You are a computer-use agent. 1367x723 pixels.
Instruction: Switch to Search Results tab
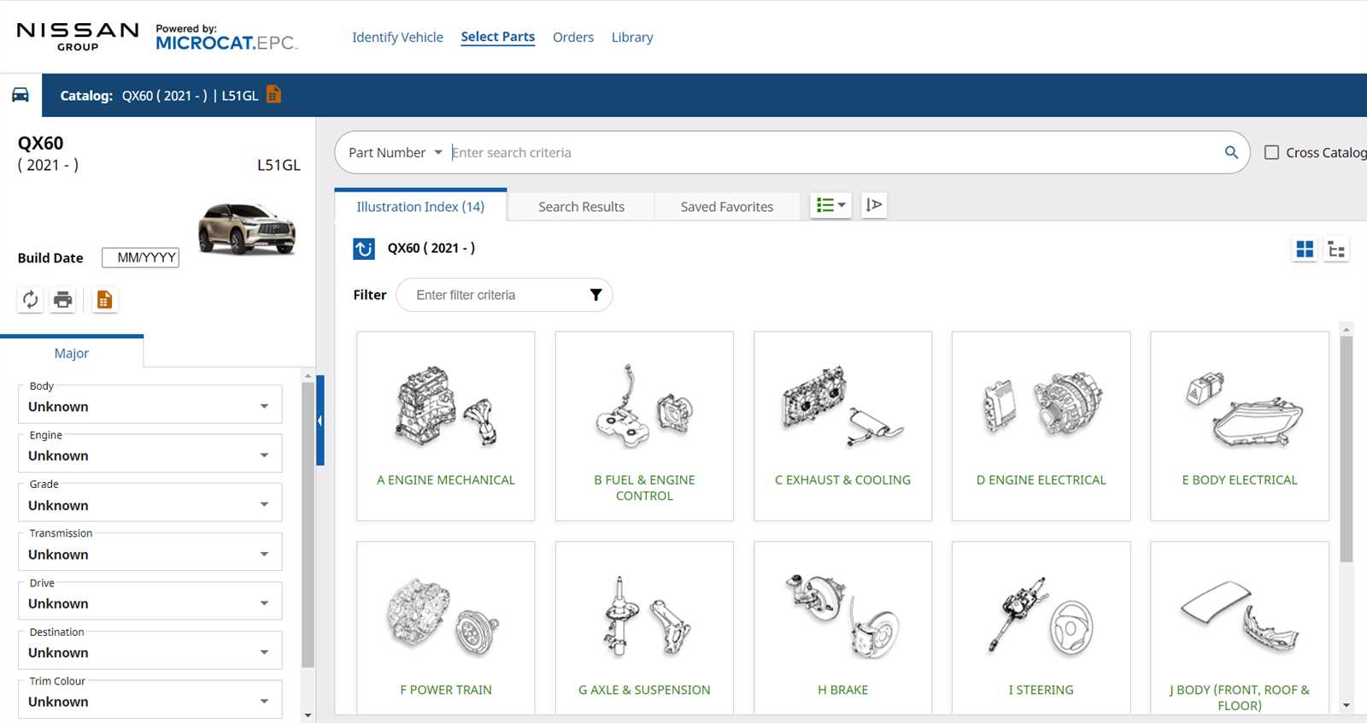[581, 206]
